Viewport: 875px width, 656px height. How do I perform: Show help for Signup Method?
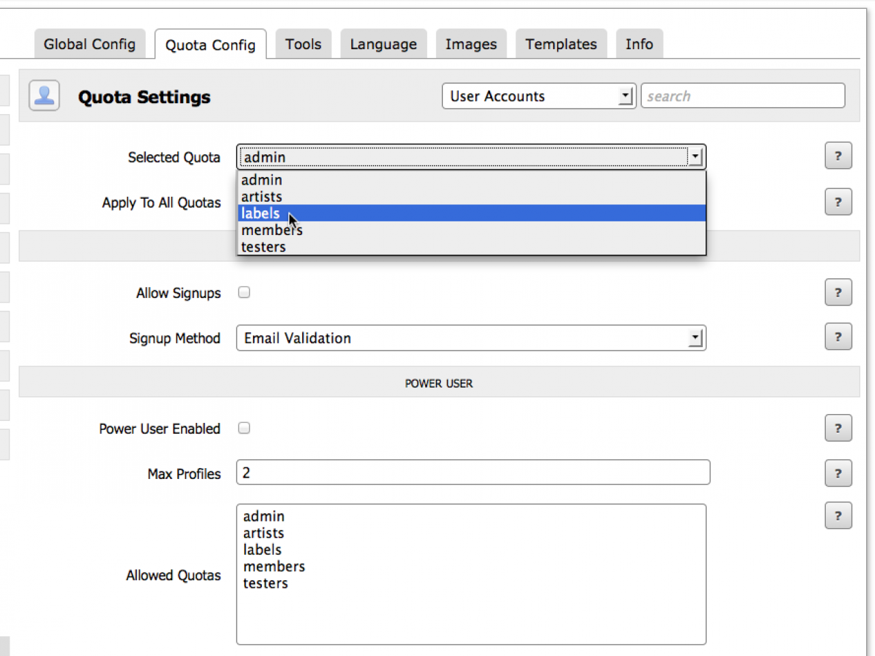click(837, 337)
